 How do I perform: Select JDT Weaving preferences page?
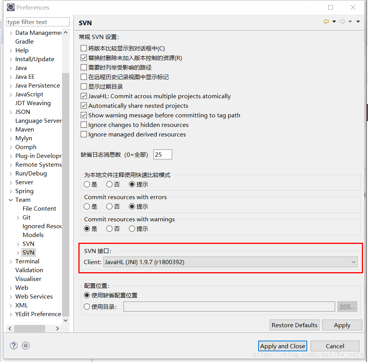pyautogui.click(x=33, y=103)
